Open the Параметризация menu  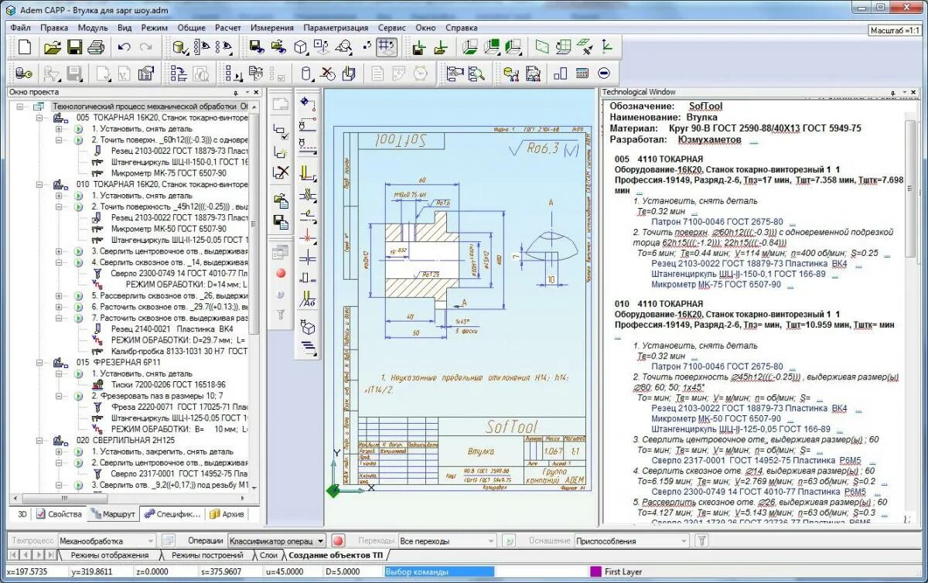pos(336,27)
